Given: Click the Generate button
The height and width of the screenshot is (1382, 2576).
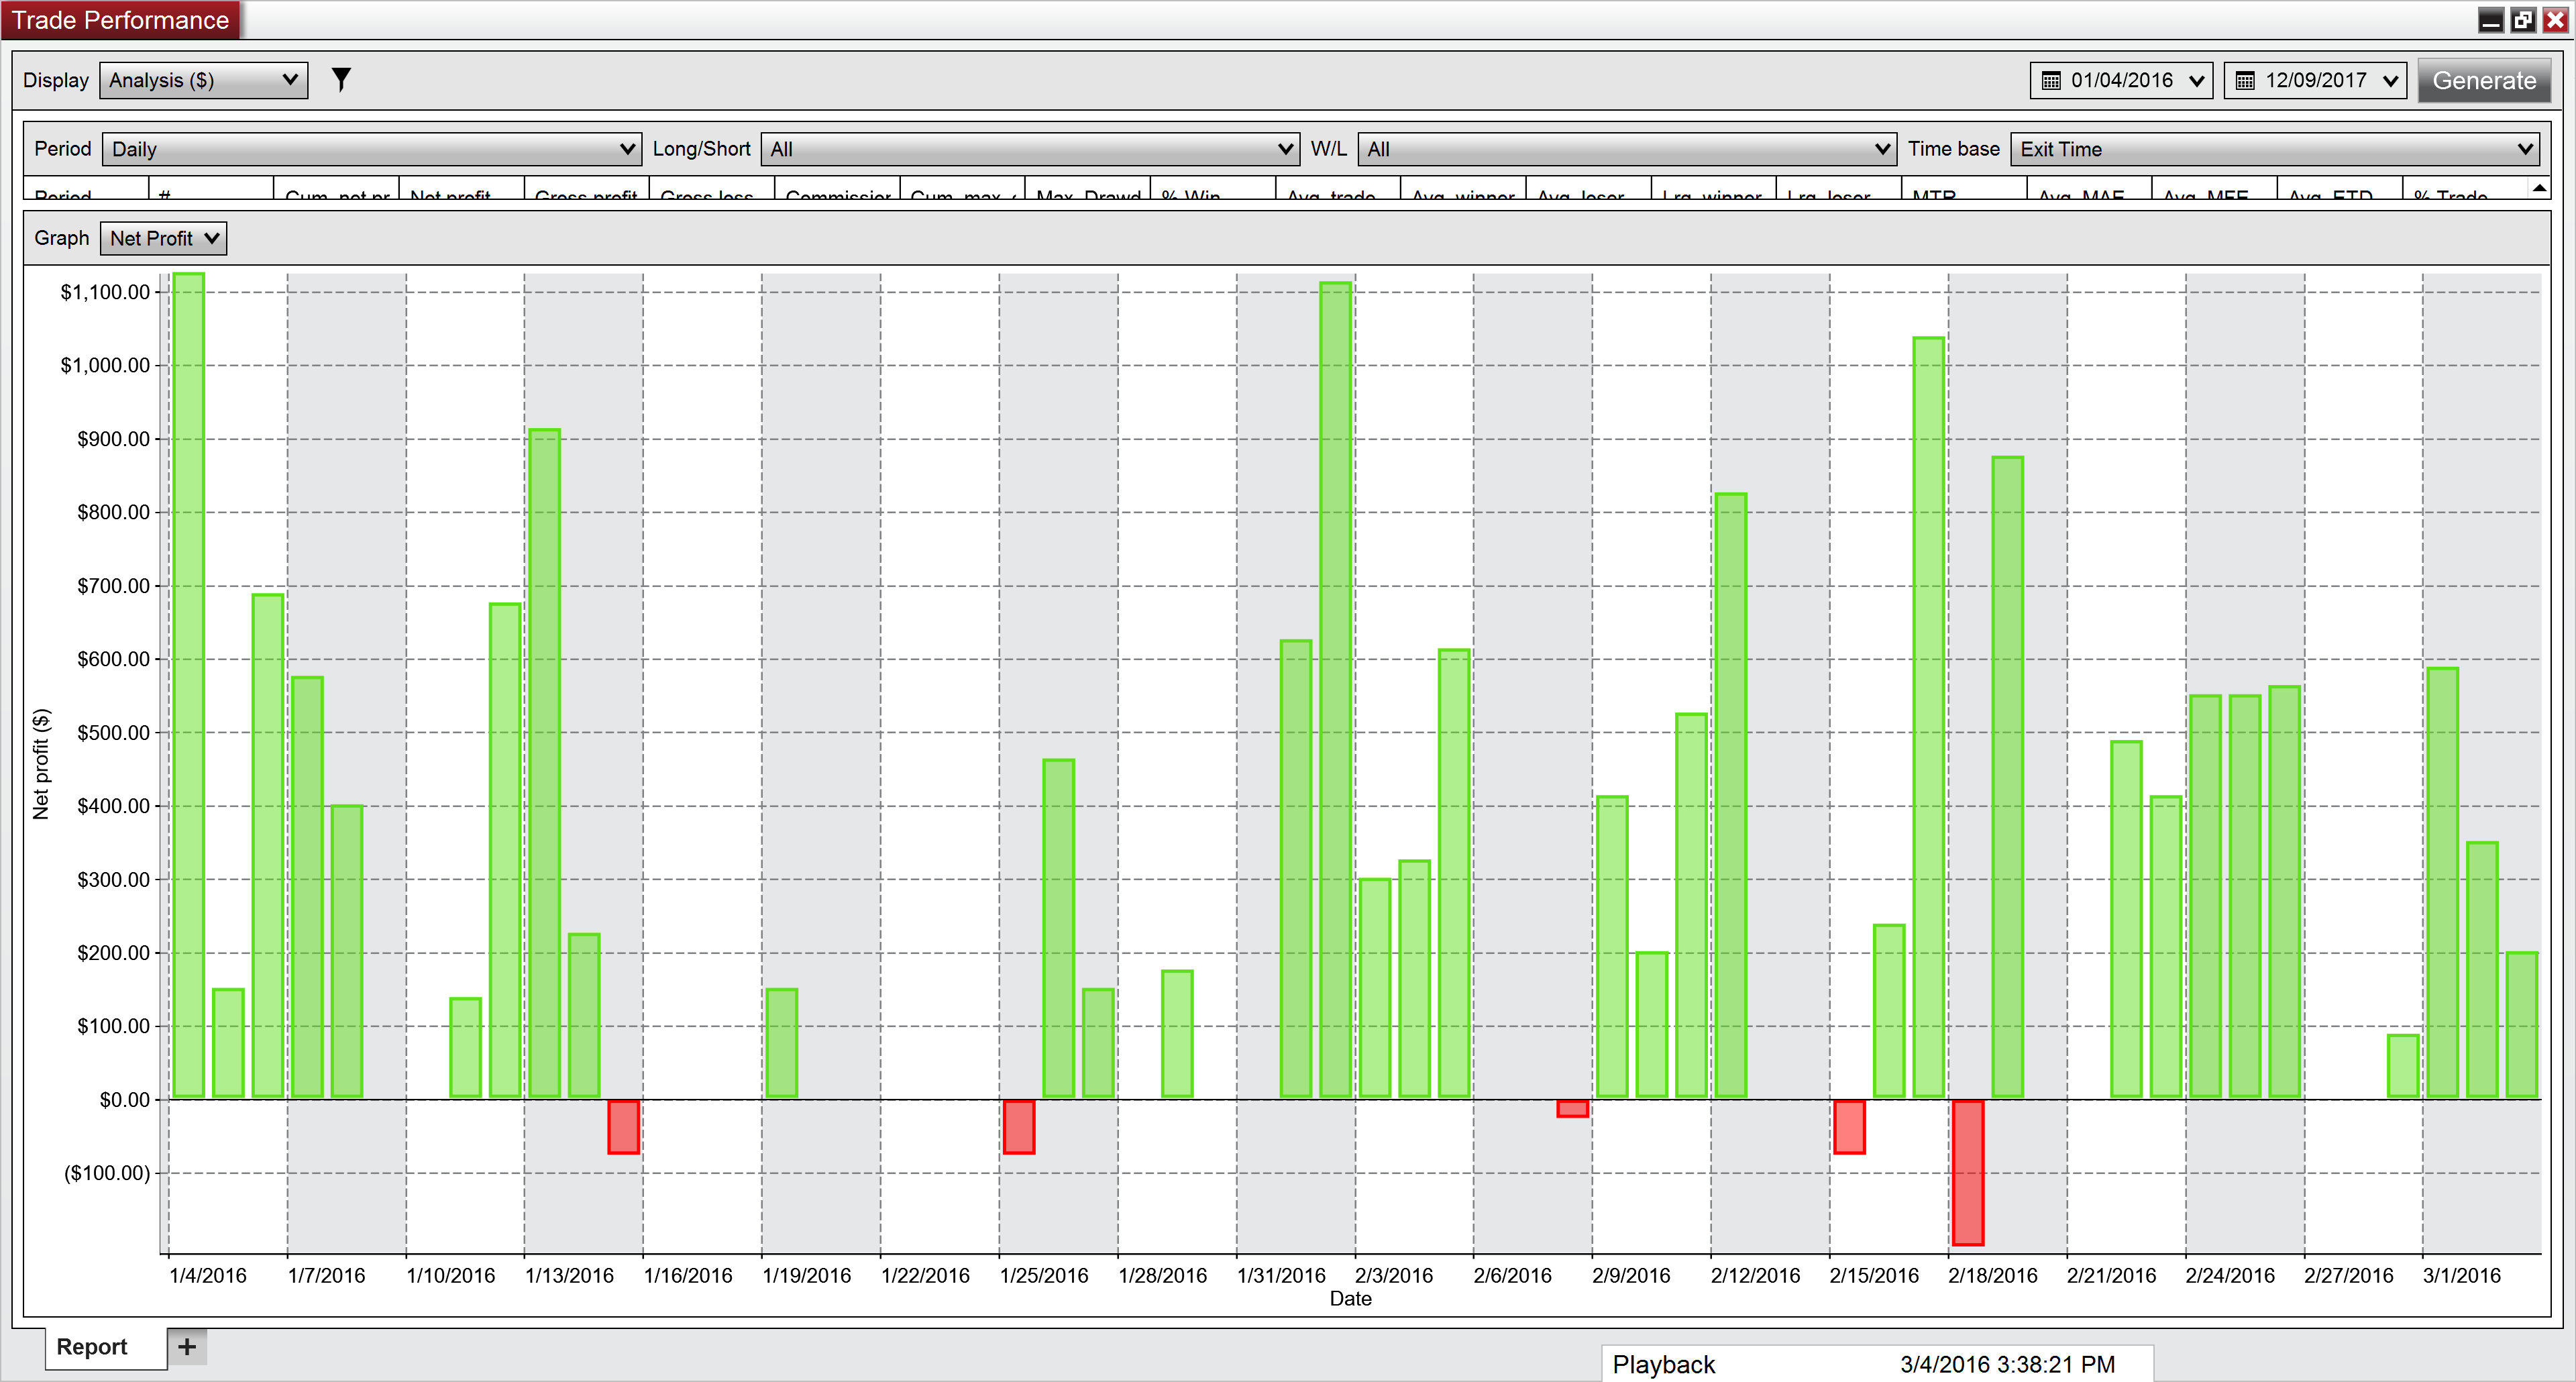Looking at the screenshot, I should [x=2484, y=81].
